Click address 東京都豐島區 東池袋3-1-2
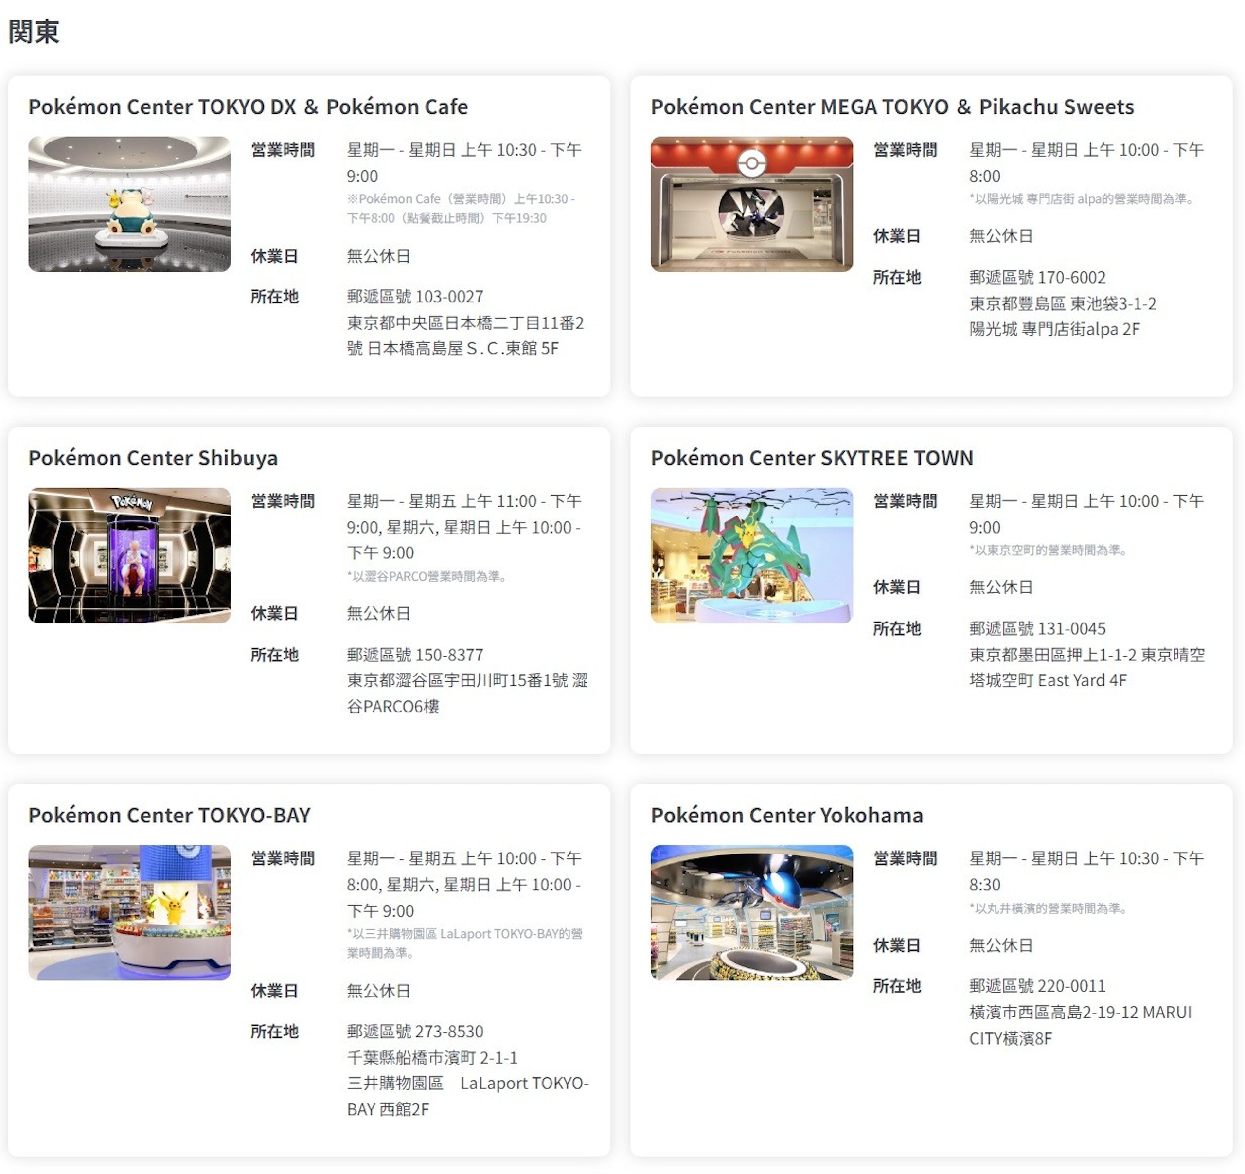 tap(1063, 303)
